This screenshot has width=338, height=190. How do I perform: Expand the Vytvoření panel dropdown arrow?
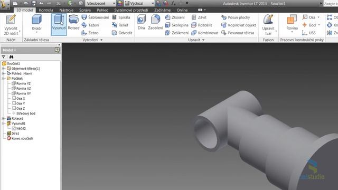(x=101, y=40)
